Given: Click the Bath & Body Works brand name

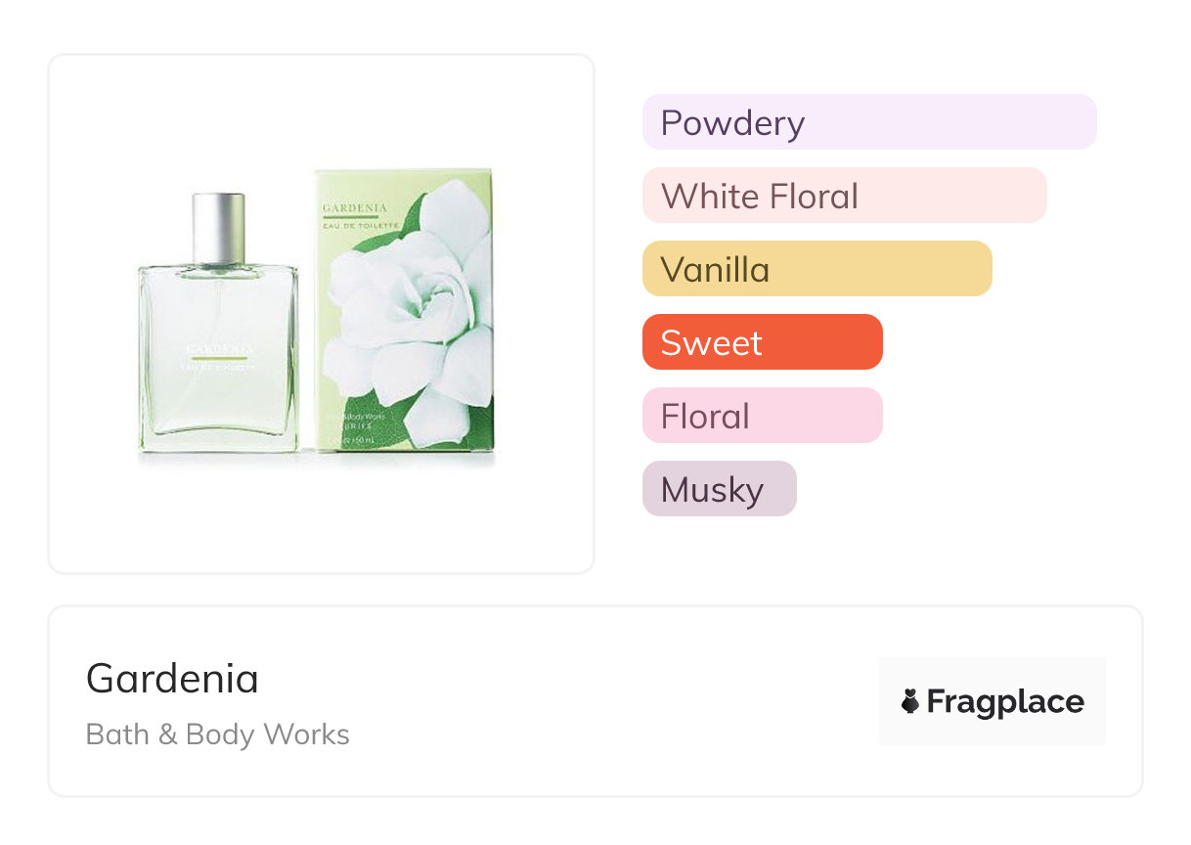Looking at the screenshot, I should pos(217,734).
